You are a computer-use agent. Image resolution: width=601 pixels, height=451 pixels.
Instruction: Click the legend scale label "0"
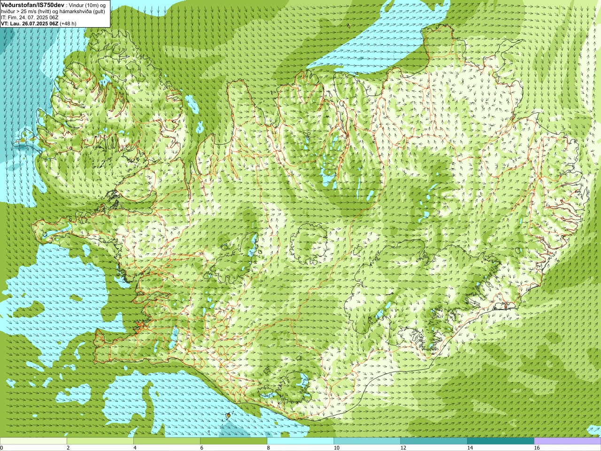coord(1,448)
